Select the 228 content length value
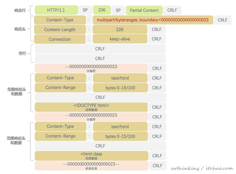 (120, 29)
